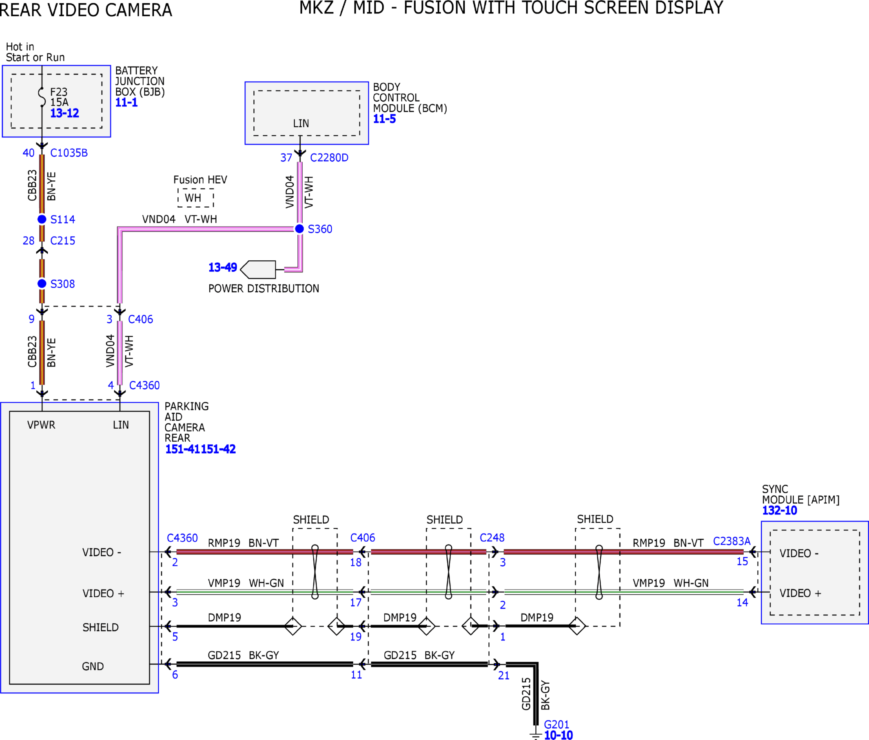
Task: Follow the 10-10 ground reference link
Action: point(558,735)
